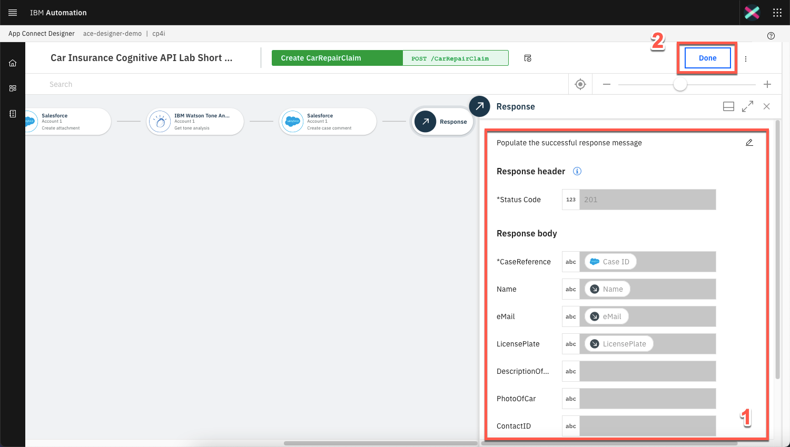790x447 pixels.
Task: Click the abc type badge for PhotoOfCar
Action: tap(571, 399)
